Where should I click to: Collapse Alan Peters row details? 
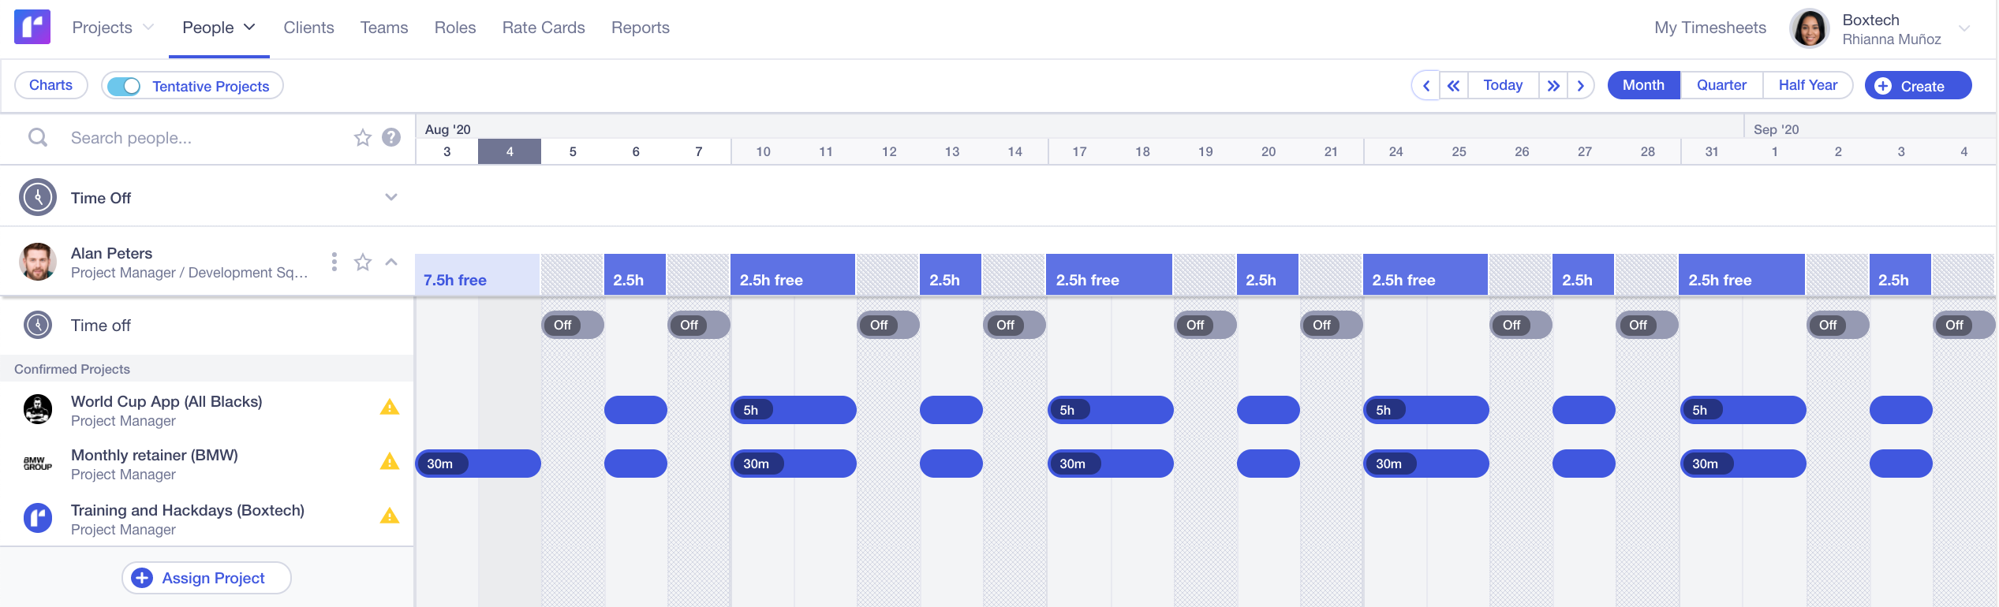[x=391, y=262]
